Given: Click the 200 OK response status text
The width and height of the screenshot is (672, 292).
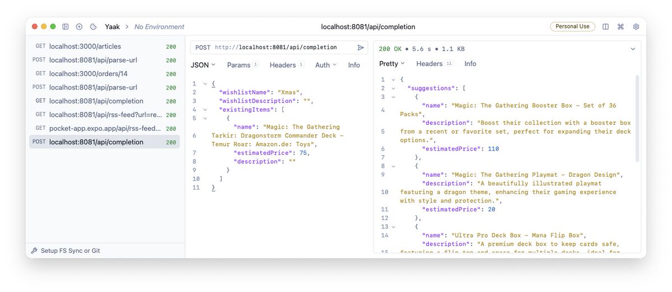Looking at the screenshot, I should point(391,49).
